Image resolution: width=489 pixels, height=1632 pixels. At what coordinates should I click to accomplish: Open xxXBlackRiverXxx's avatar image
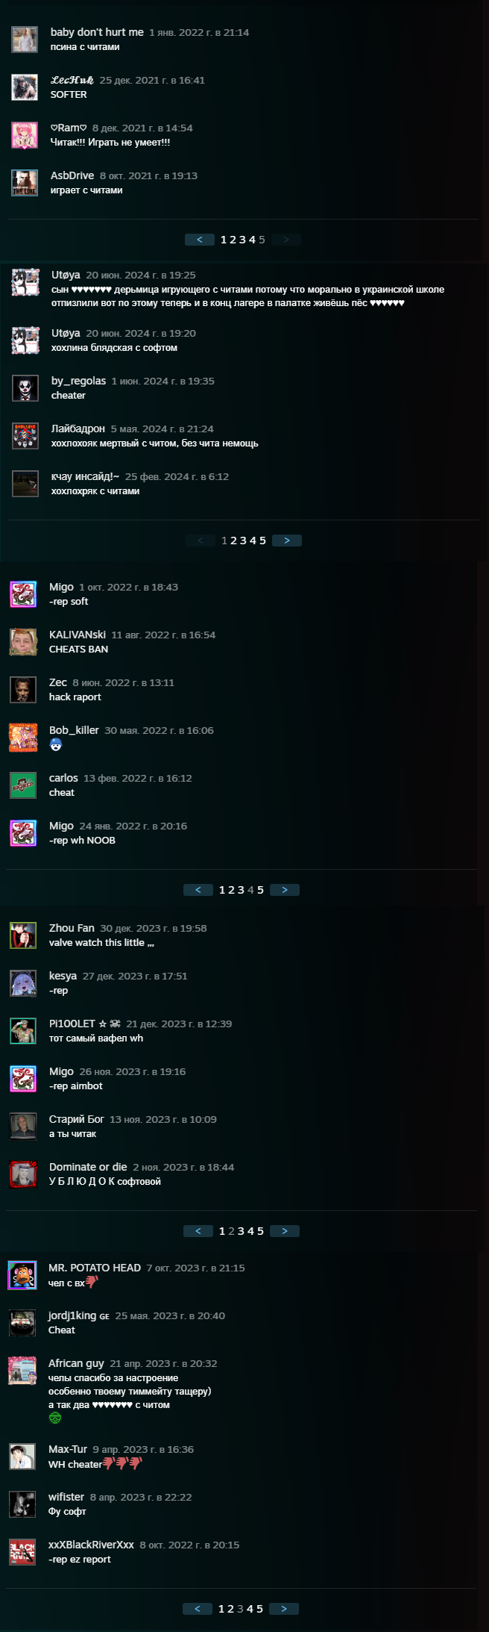click(x=22, y=1552)
